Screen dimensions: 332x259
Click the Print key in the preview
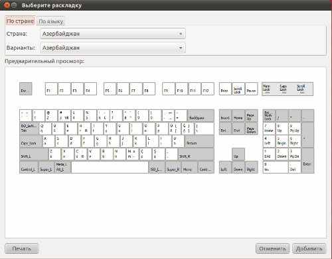pos(225,89)
